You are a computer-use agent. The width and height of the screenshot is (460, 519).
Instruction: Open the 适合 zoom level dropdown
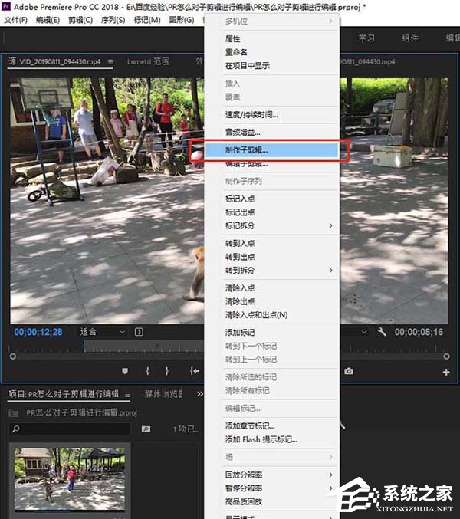(103, 332)
